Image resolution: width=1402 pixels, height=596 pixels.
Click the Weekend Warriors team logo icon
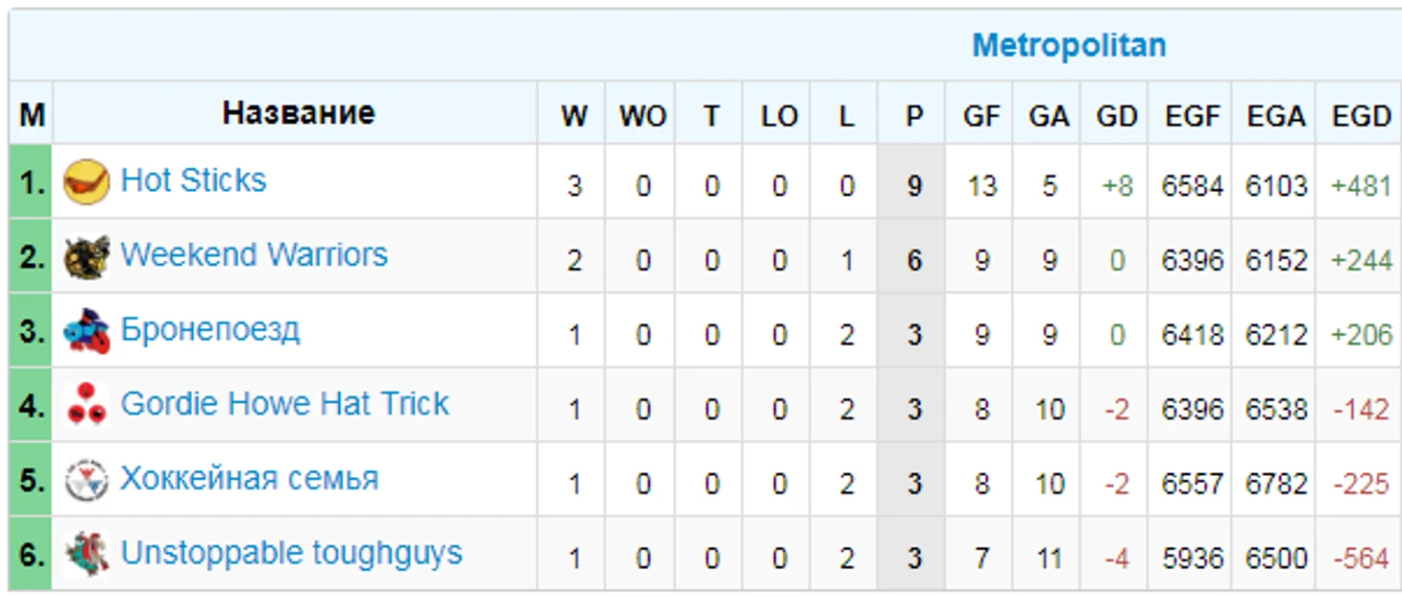point(86,256)
